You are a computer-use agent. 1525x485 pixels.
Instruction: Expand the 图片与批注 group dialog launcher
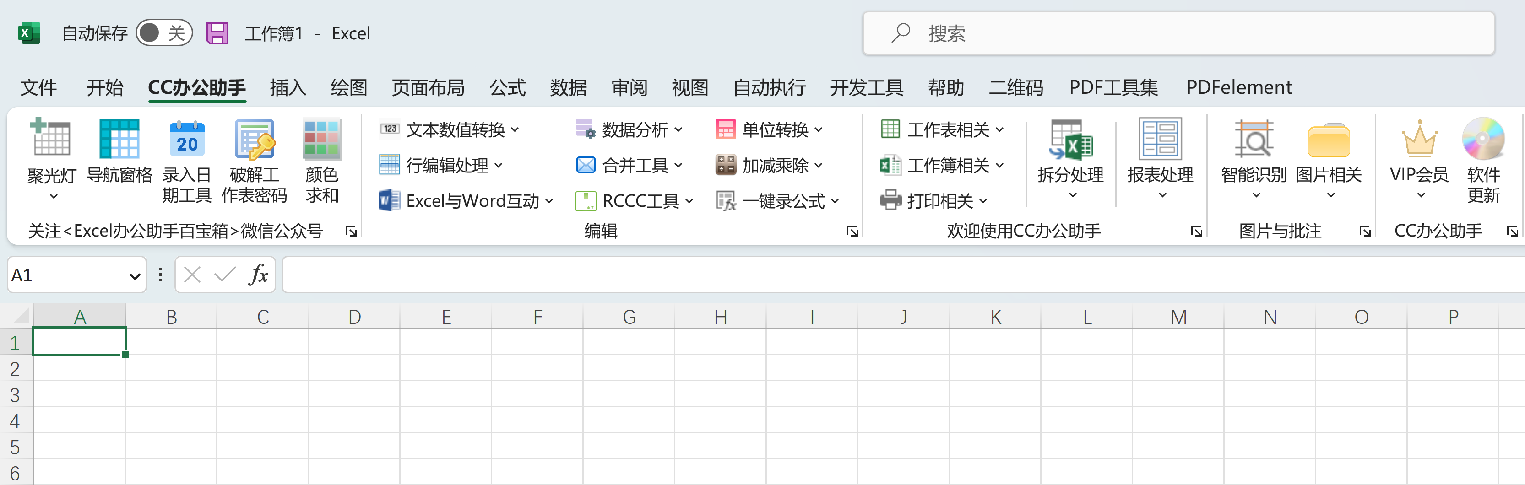tap(1365, 231)
